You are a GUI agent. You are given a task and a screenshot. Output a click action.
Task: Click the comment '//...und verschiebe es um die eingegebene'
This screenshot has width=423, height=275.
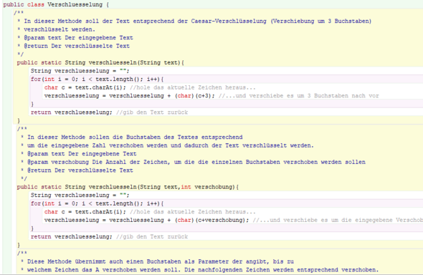[x=338, y=220]
